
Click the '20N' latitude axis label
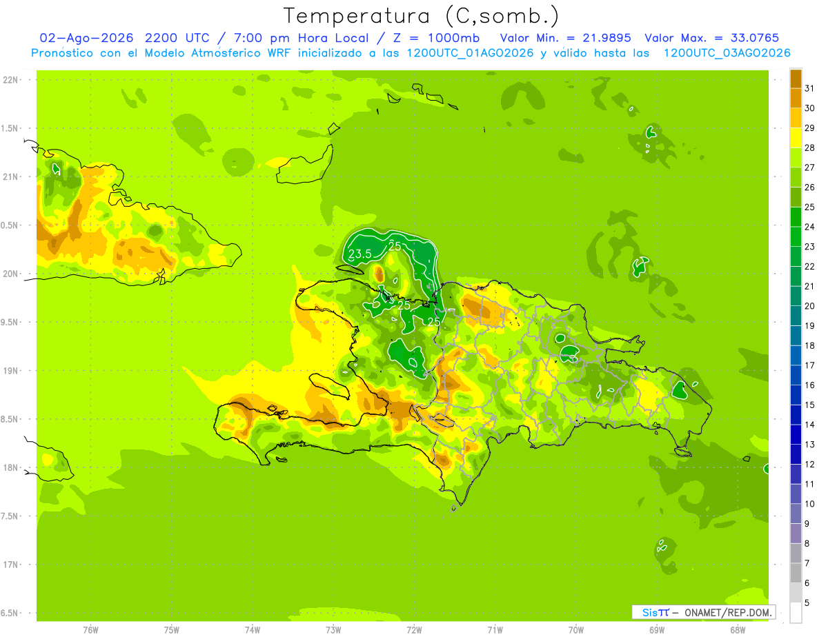10,274
